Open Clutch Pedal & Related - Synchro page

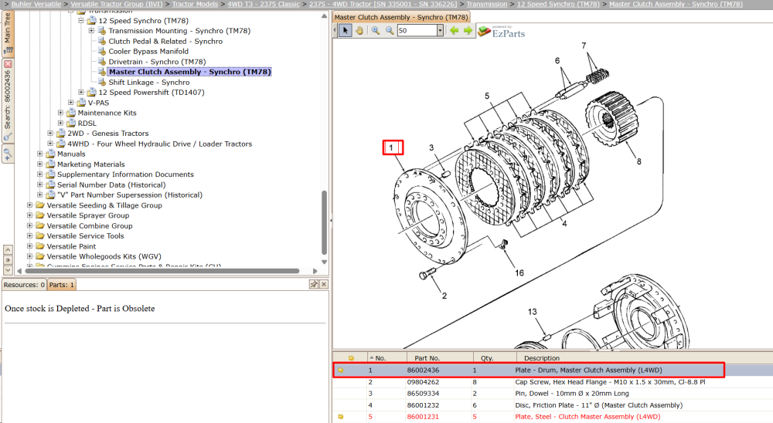pyautogui.click(x=165, y=42)
